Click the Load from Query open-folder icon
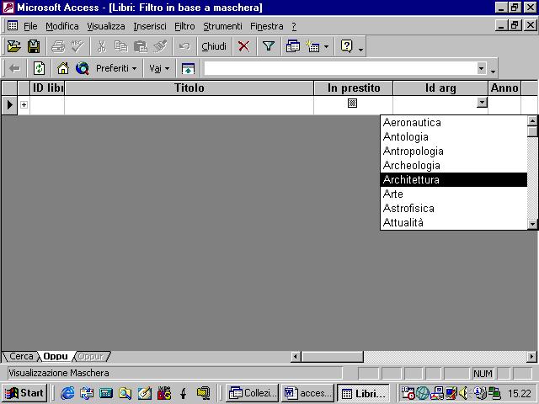The image size is (539, 404). (x=14, y=46)
